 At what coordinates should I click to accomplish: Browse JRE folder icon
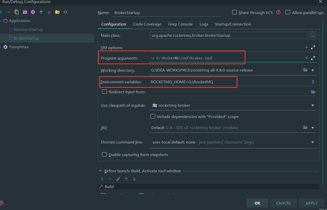[x=305, y=127]
